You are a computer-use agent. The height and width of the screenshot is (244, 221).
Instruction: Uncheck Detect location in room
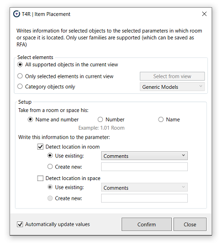[40, 147]
